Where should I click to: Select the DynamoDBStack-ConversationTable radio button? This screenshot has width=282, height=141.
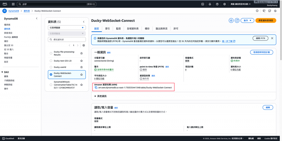click(51, 85)
